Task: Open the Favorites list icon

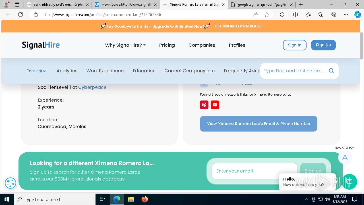Action: pyautogui.click(x=308, y=15)
